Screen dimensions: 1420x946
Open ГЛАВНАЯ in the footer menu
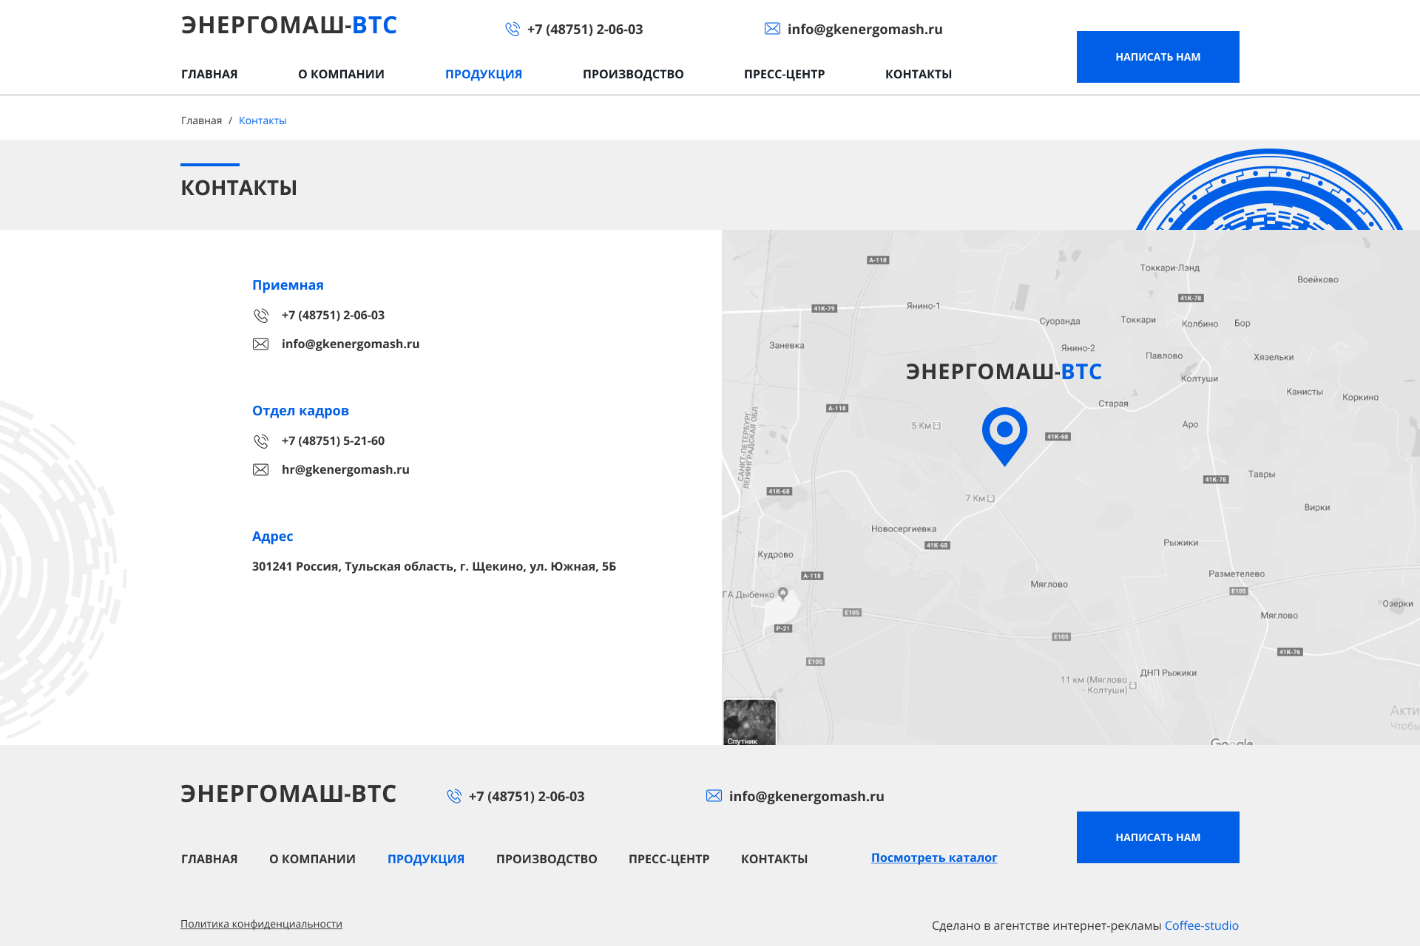pyautogui.click(x=209, y=859)
